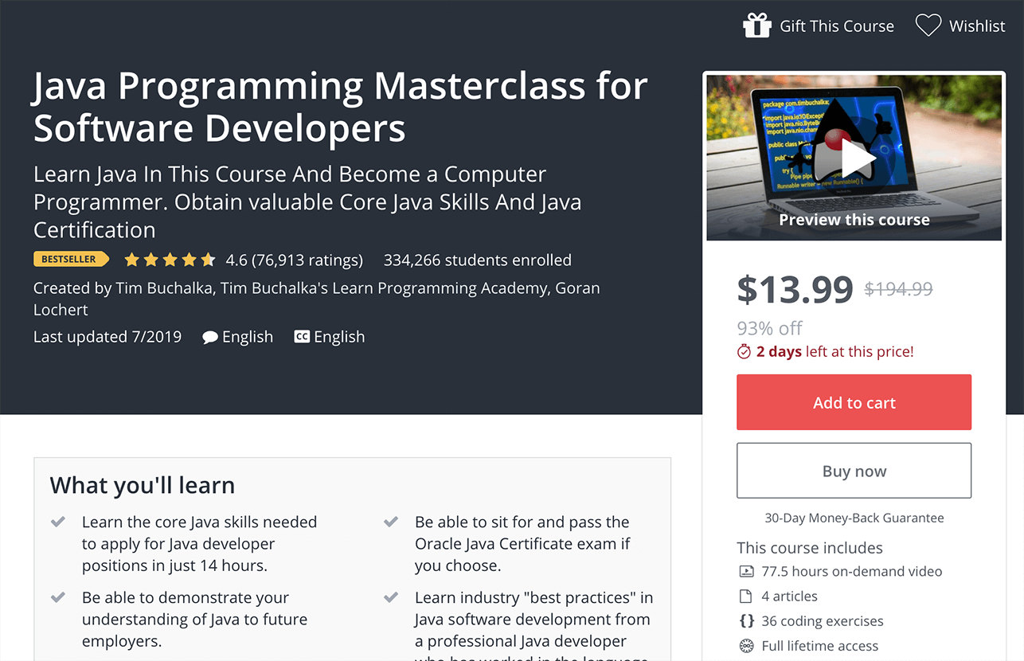Open the '4.6 (76,913 ratings)' link
Screen dimensions: 1024x661
point(295,260)
